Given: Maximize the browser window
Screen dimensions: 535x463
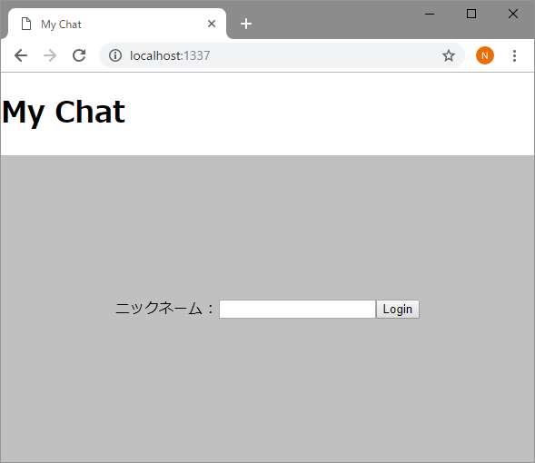Looking at the screenshot, I should pos(471,14).
